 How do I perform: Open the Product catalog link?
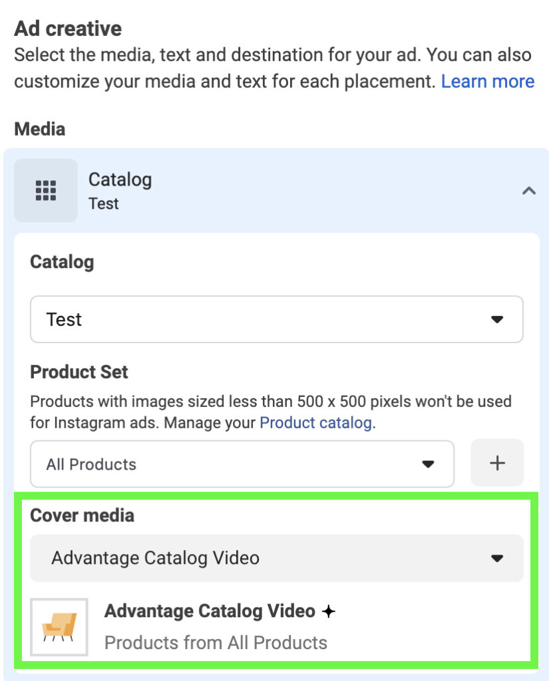[315, 422]
